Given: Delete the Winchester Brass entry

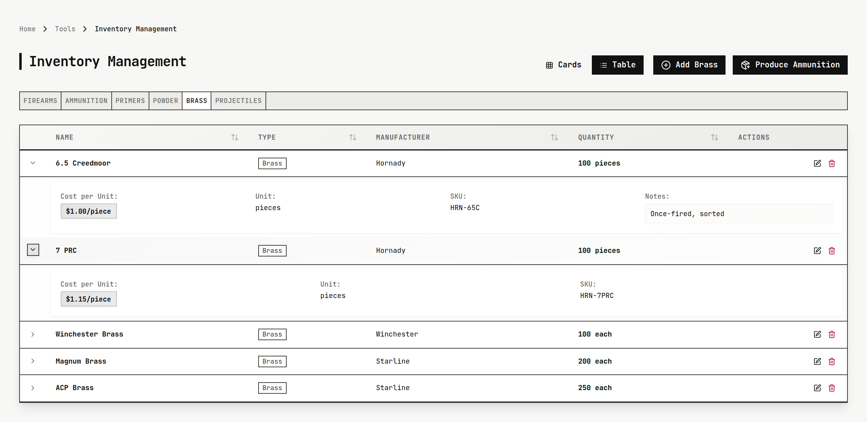Looking at the screenshot, I should pos(832,334).
